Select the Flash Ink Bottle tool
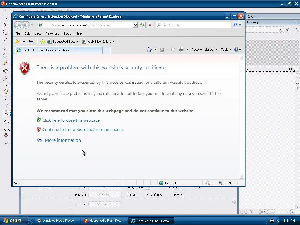This screenshot has height=225, width=300. [x=5, y=71]
